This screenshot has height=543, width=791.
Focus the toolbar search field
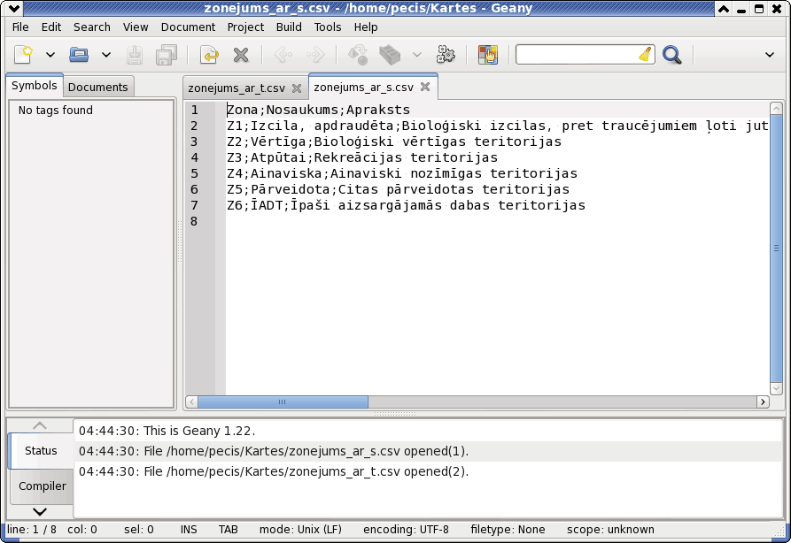click(576, 55)
